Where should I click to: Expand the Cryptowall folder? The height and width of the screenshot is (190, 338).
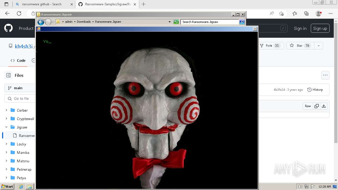coord(6,118)
